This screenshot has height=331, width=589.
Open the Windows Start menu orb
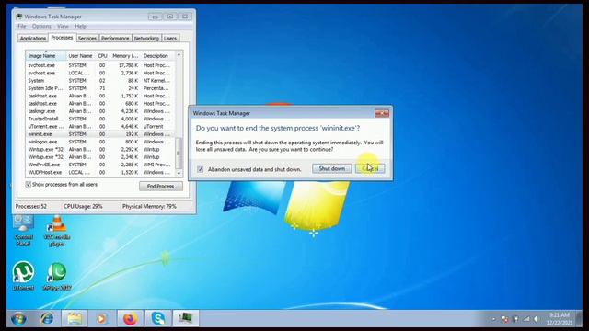click(x=18, y=319)
